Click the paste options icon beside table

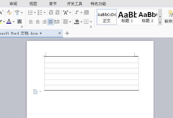point(35,92)
